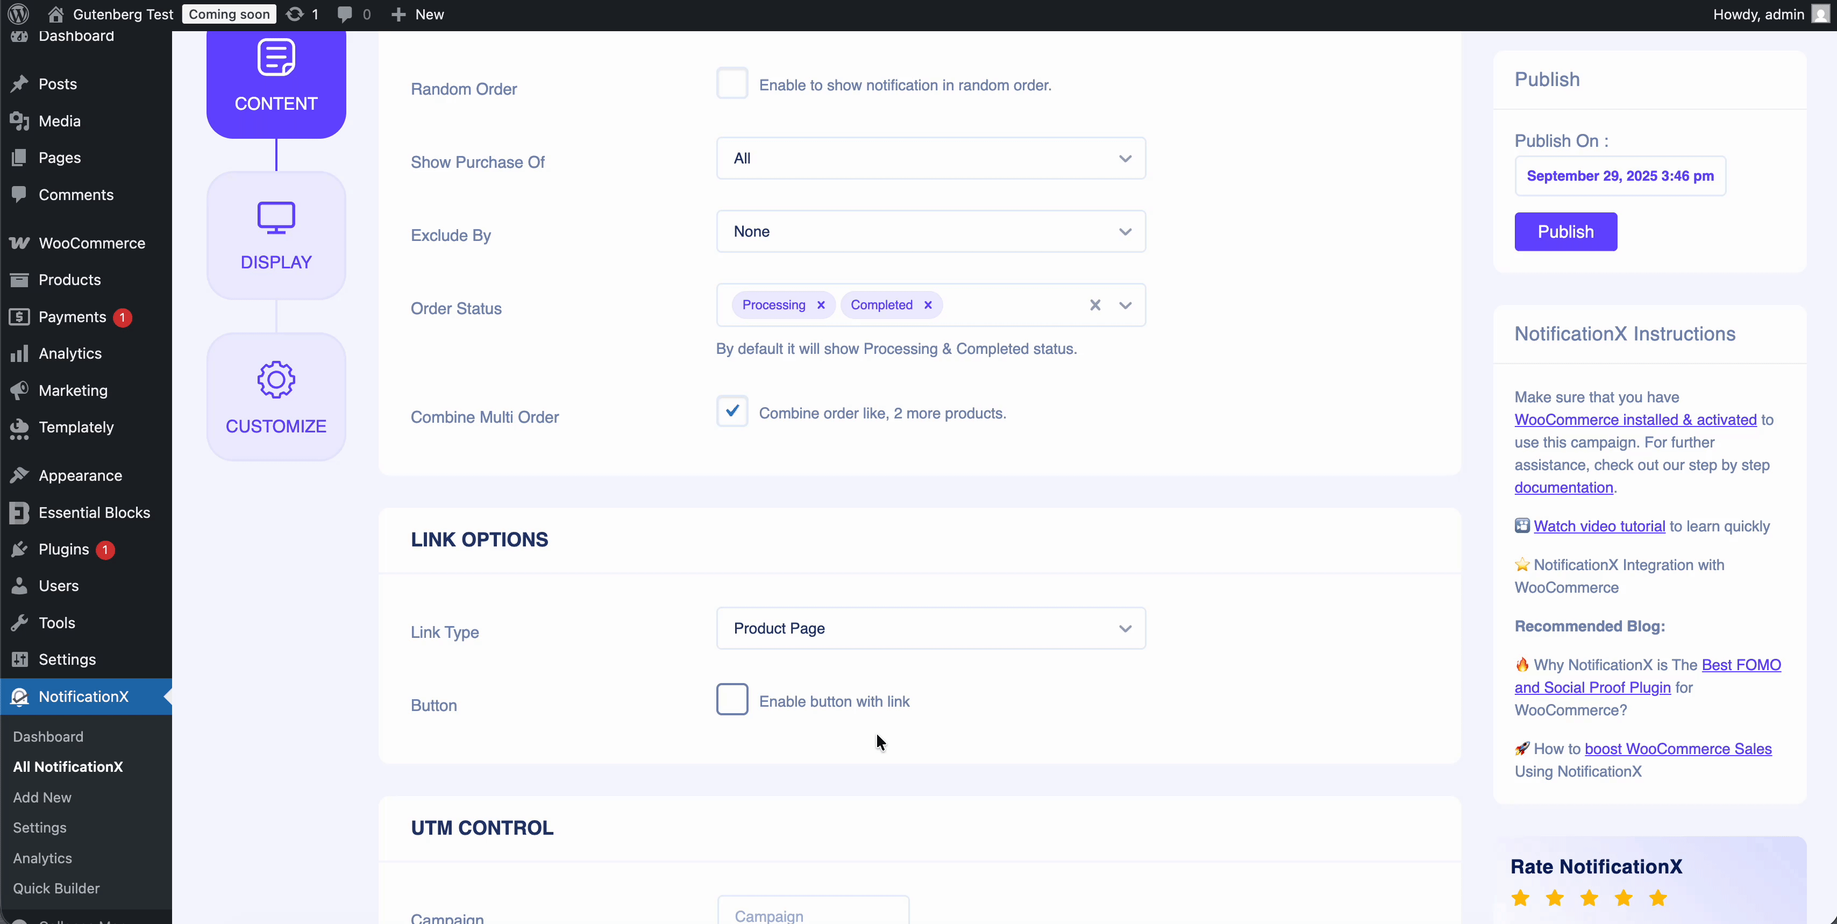Open WooCommerce in the sidebar menu
The height and width of the screenshot is (924, 1837).
(x=91, y=243)
